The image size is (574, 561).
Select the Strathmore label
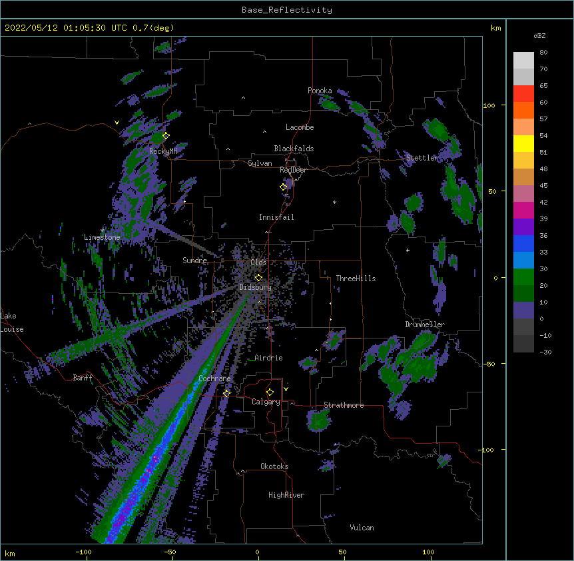tap(344, 405)
